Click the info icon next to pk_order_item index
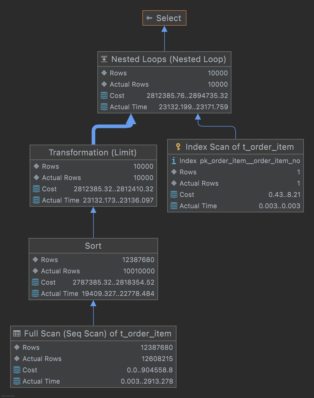 tap(174, 161)
